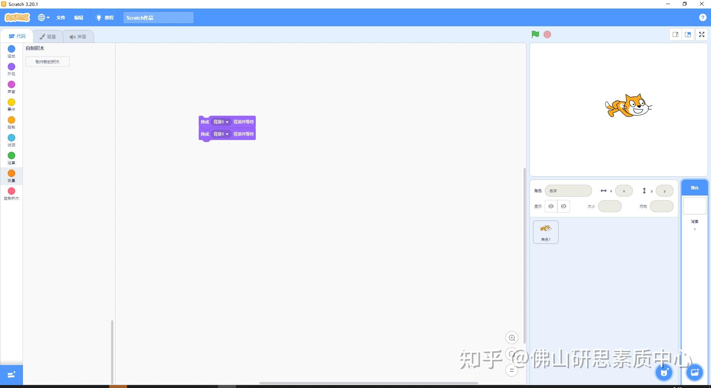Switch to the 声音 (Sounds) tab
This screenshot has height=388, width=711.
(78, 36)
